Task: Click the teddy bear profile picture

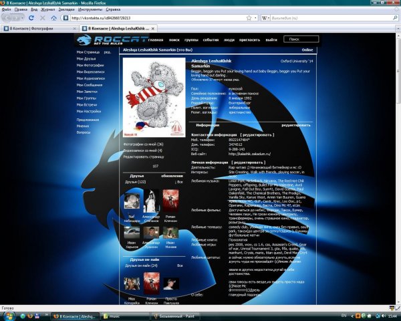Action: [x=154, y=97]
